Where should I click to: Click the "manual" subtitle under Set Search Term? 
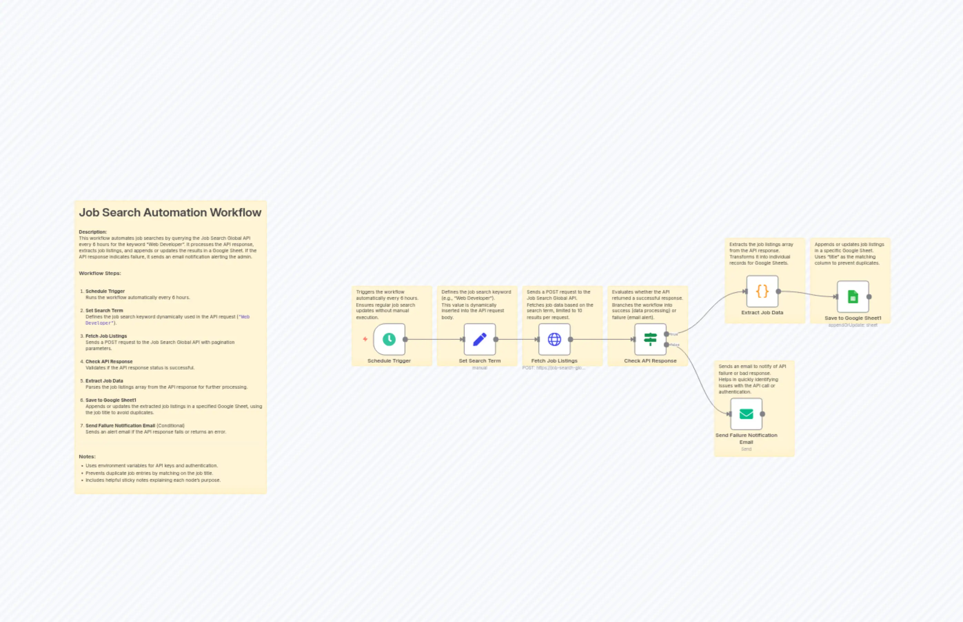[x=479, y=368]
